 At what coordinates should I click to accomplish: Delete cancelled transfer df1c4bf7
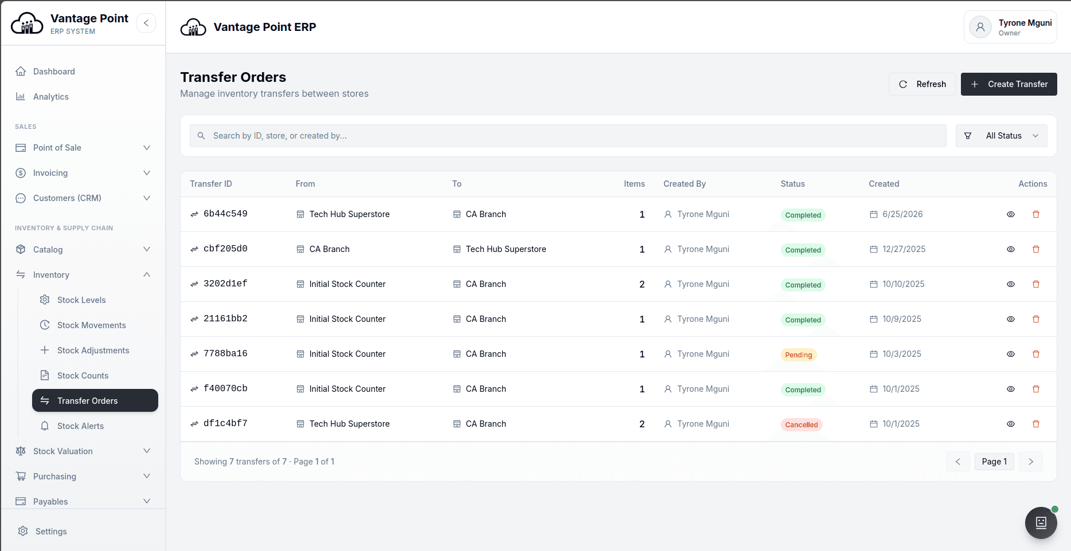1036,424
